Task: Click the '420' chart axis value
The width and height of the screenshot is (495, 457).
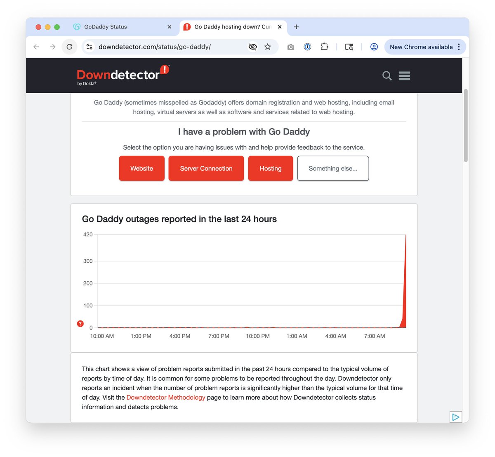Action: (88, 234)
